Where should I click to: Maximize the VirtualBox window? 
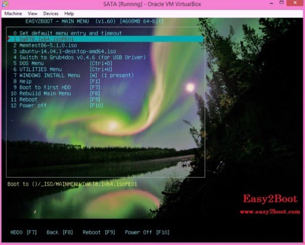282,3
